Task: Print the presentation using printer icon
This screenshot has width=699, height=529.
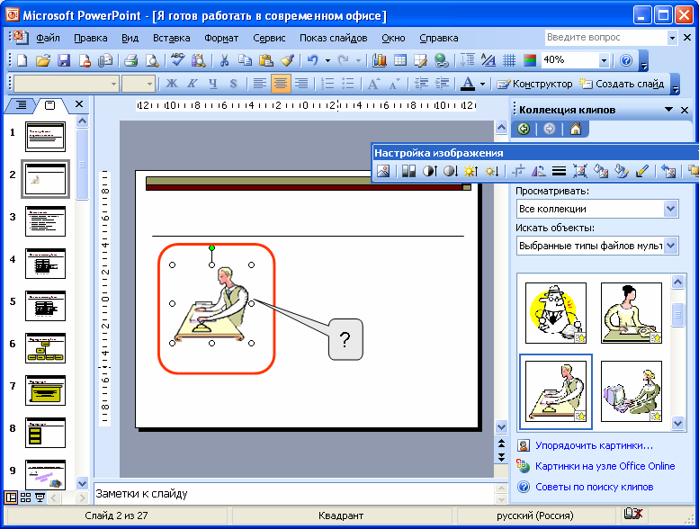Action: [130, 60]
